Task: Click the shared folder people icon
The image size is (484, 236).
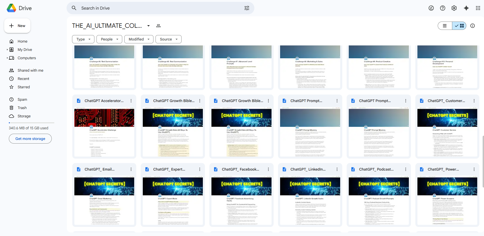Action: [158, 26]
